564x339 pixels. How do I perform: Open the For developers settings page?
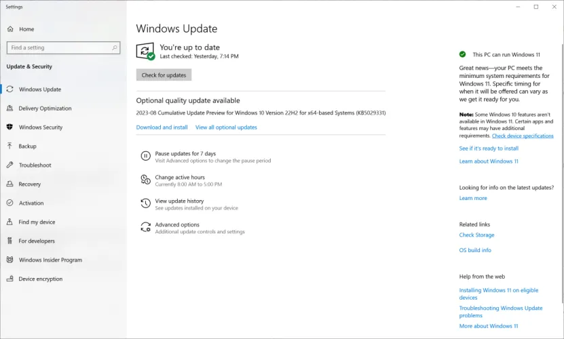(x=37, y=241)
